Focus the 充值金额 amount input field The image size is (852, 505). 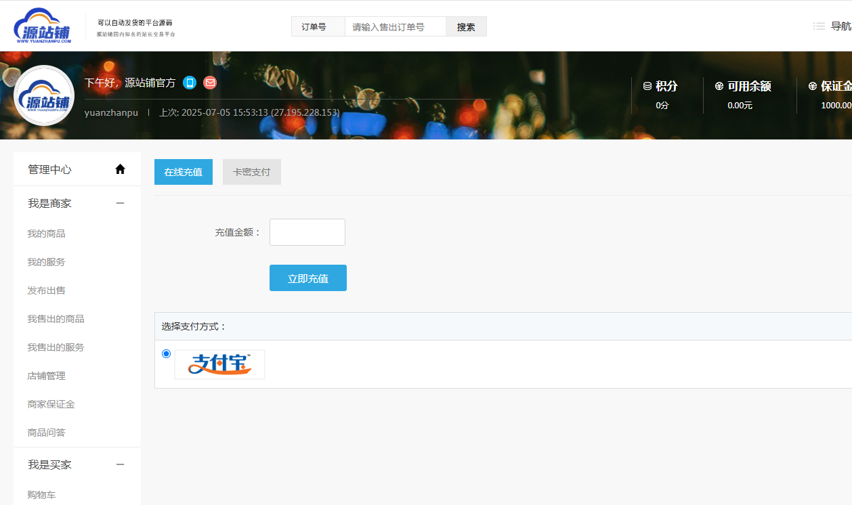tap(307, 232)
